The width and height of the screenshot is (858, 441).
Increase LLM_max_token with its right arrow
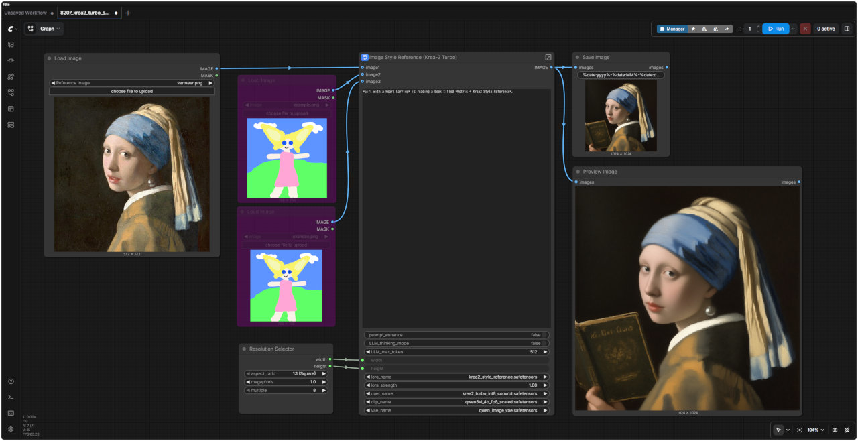point(545,352)
